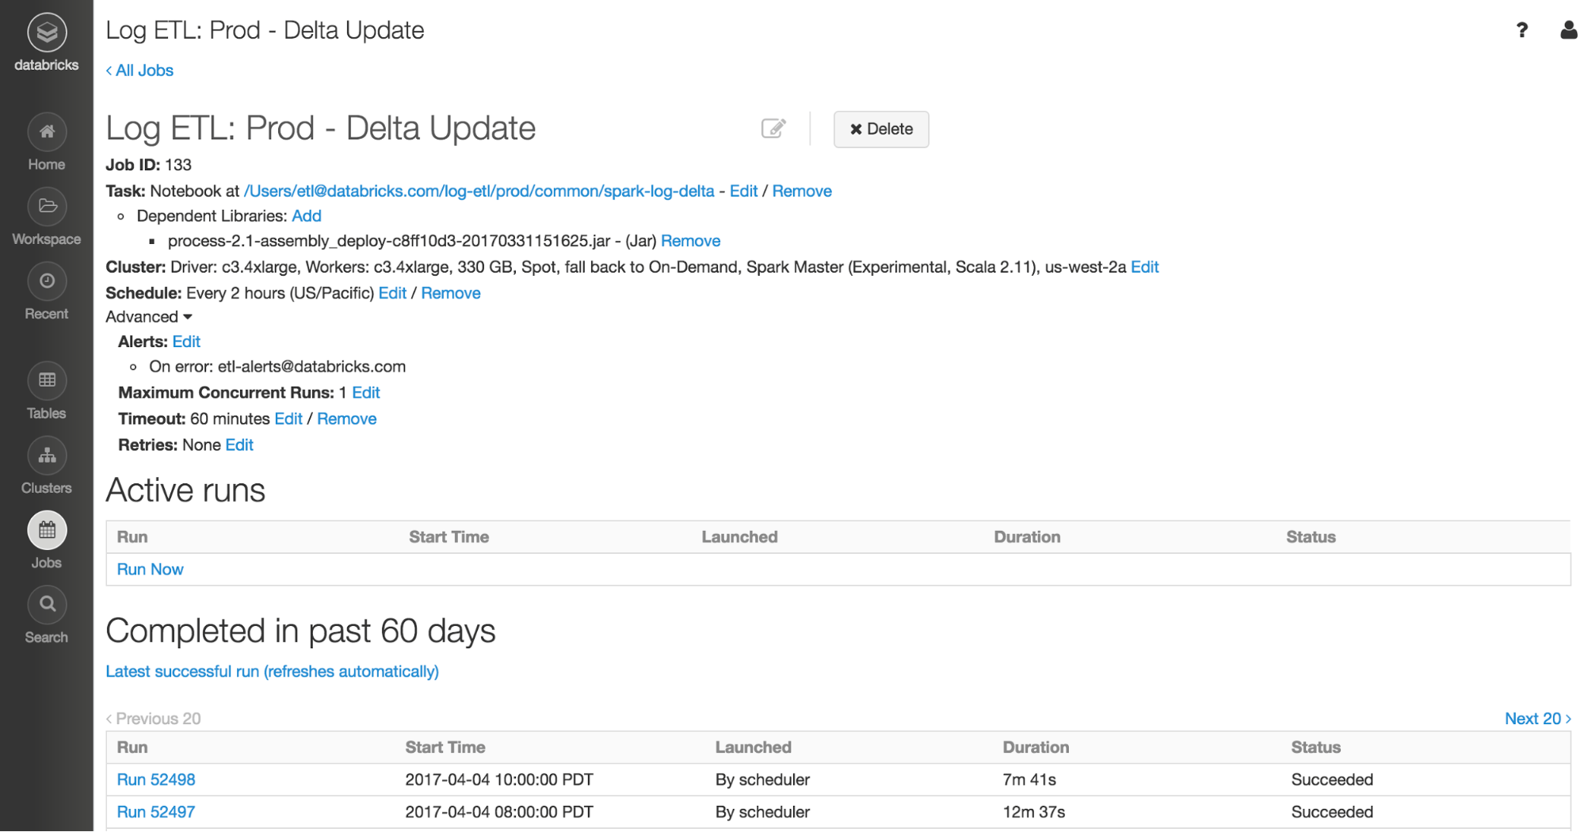The width and height of the screenshot is (1584, 832).
Task: Go to Next 20 completed runs
Action: click(1537, 719)
